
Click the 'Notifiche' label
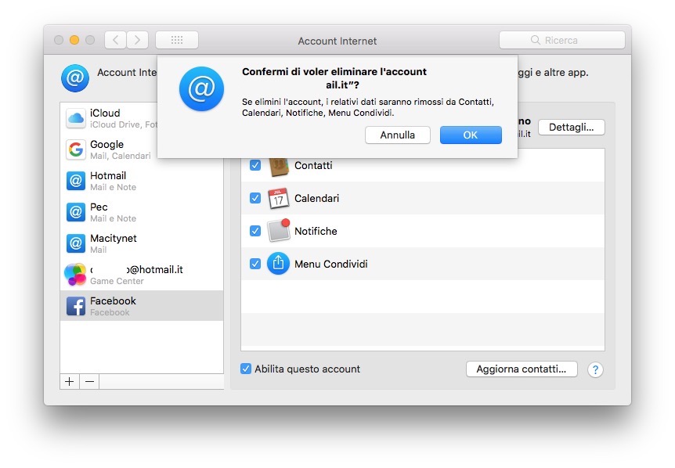click(316, 231)
